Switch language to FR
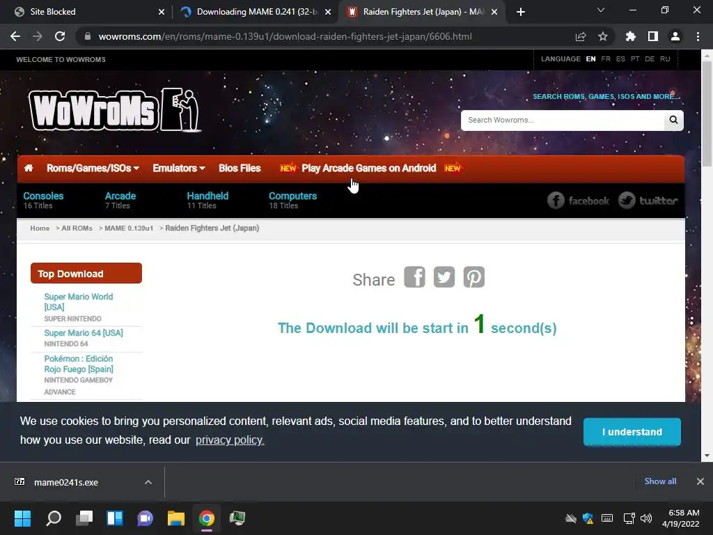The height and width of the screenshot is (535, 713). [606, 59]
